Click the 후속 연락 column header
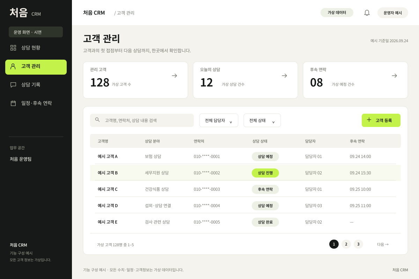419x279 pixels. coord(357,141)
